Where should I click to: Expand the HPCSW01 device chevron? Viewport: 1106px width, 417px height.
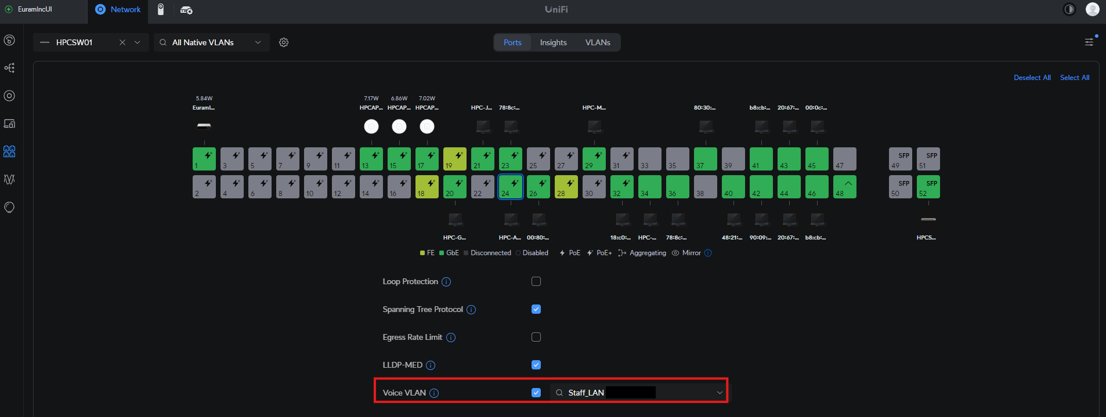pyautogui.click(x=138, y=42)
